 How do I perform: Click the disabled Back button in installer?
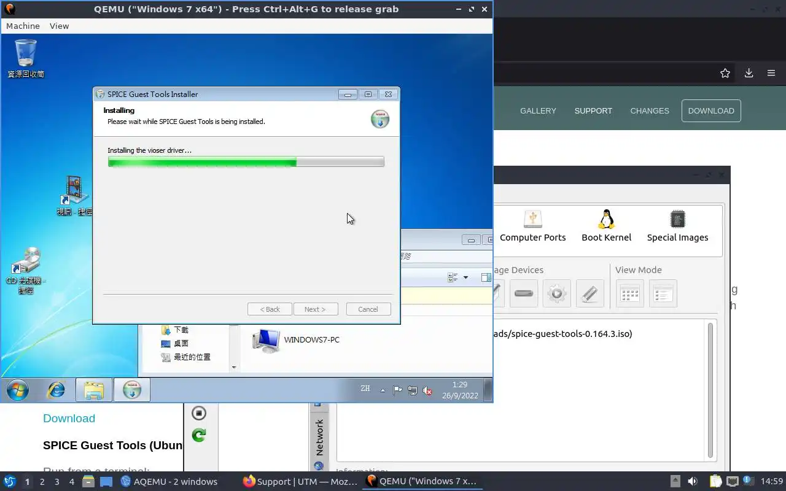[x=270, y=309]
